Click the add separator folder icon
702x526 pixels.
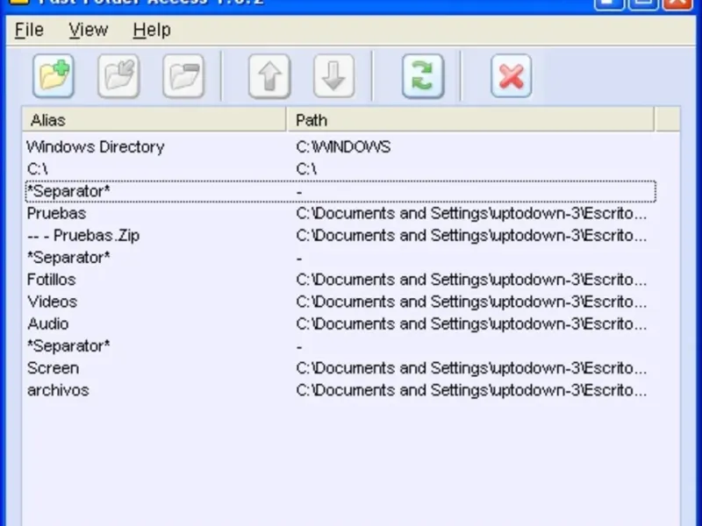point(183,76)
